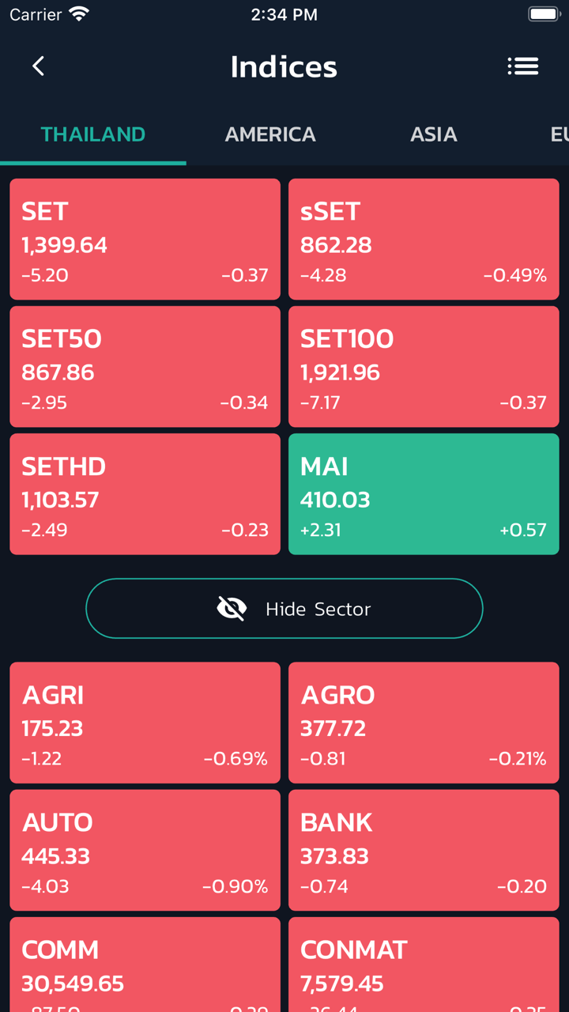The width and height of the screenshot is (569, 1012).
Task: Select the AGRO sector card
Action: pos(424,723)
